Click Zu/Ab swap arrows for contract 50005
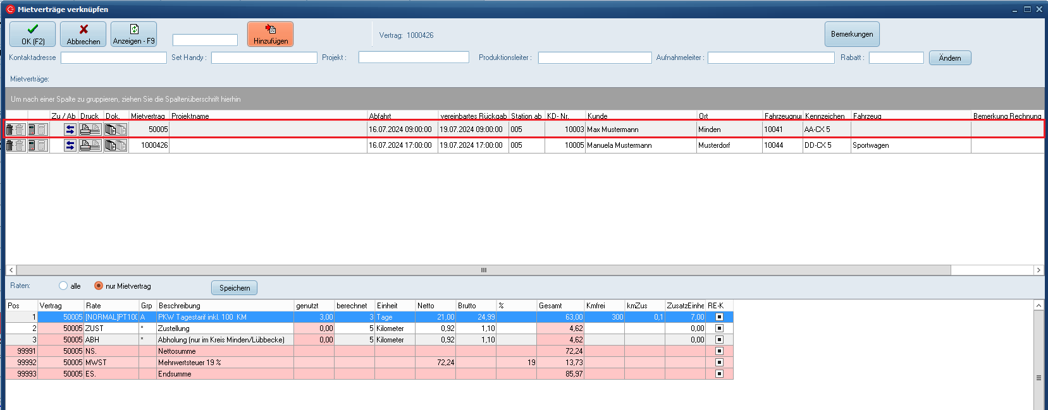This screenshot has height=410, width=1048. (x=70, y=130)
